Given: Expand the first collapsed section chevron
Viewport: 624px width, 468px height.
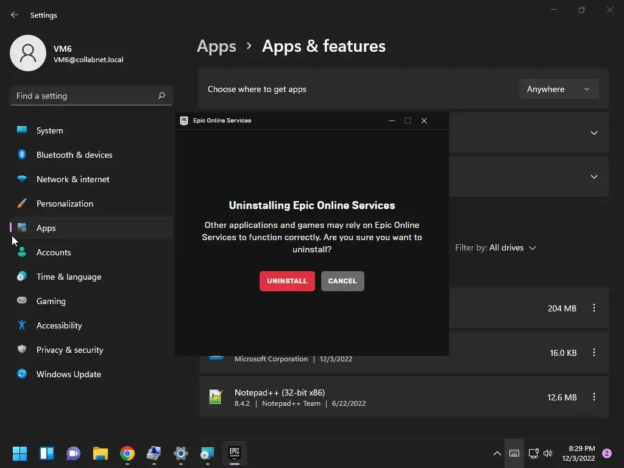Looking at the screenshot, I should click(x=594, y=133).
